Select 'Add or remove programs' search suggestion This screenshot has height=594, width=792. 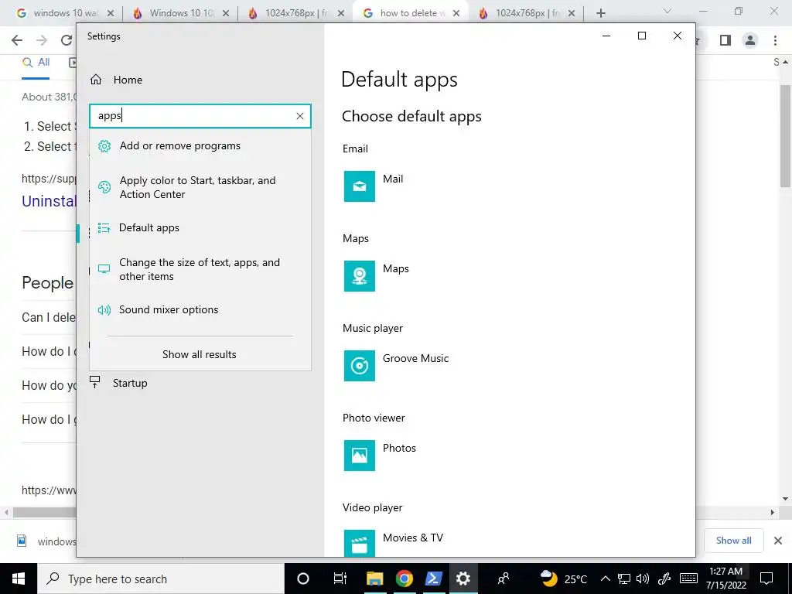[x=200, y=146]
